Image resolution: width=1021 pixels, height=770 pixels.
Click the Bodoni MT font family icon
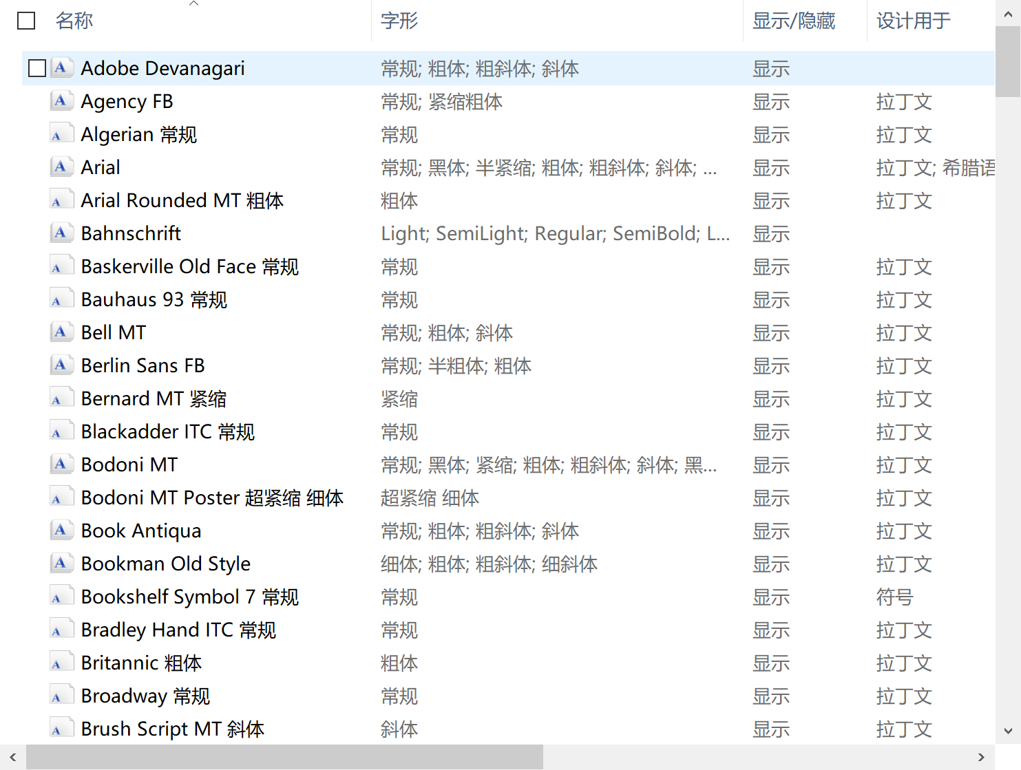[62, 464]
